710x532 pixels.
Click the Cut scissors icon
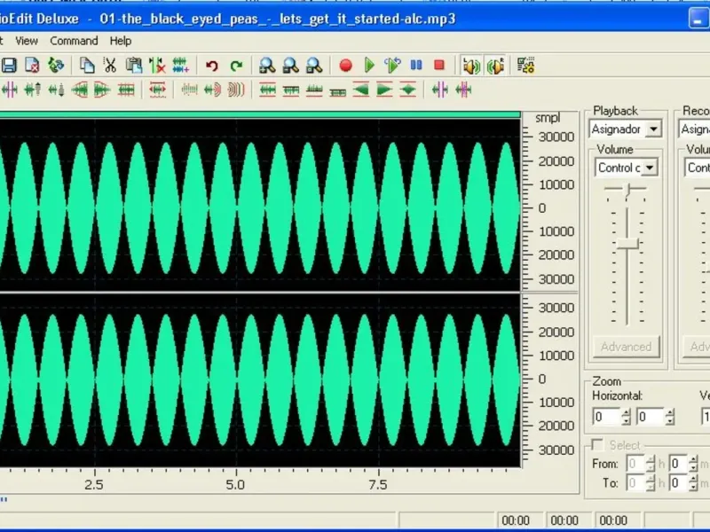[110, 65]
